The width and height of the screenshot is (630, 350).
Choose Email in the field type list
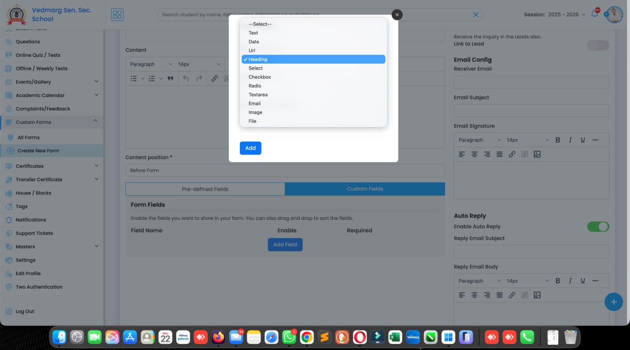[x=313, y=103]
